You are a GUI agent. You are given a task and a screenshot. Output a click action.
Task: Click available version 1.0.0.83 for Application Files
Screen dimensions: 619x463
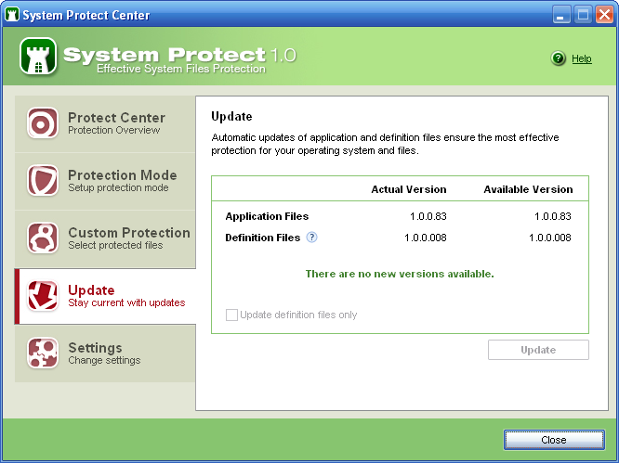coord(553,216)
